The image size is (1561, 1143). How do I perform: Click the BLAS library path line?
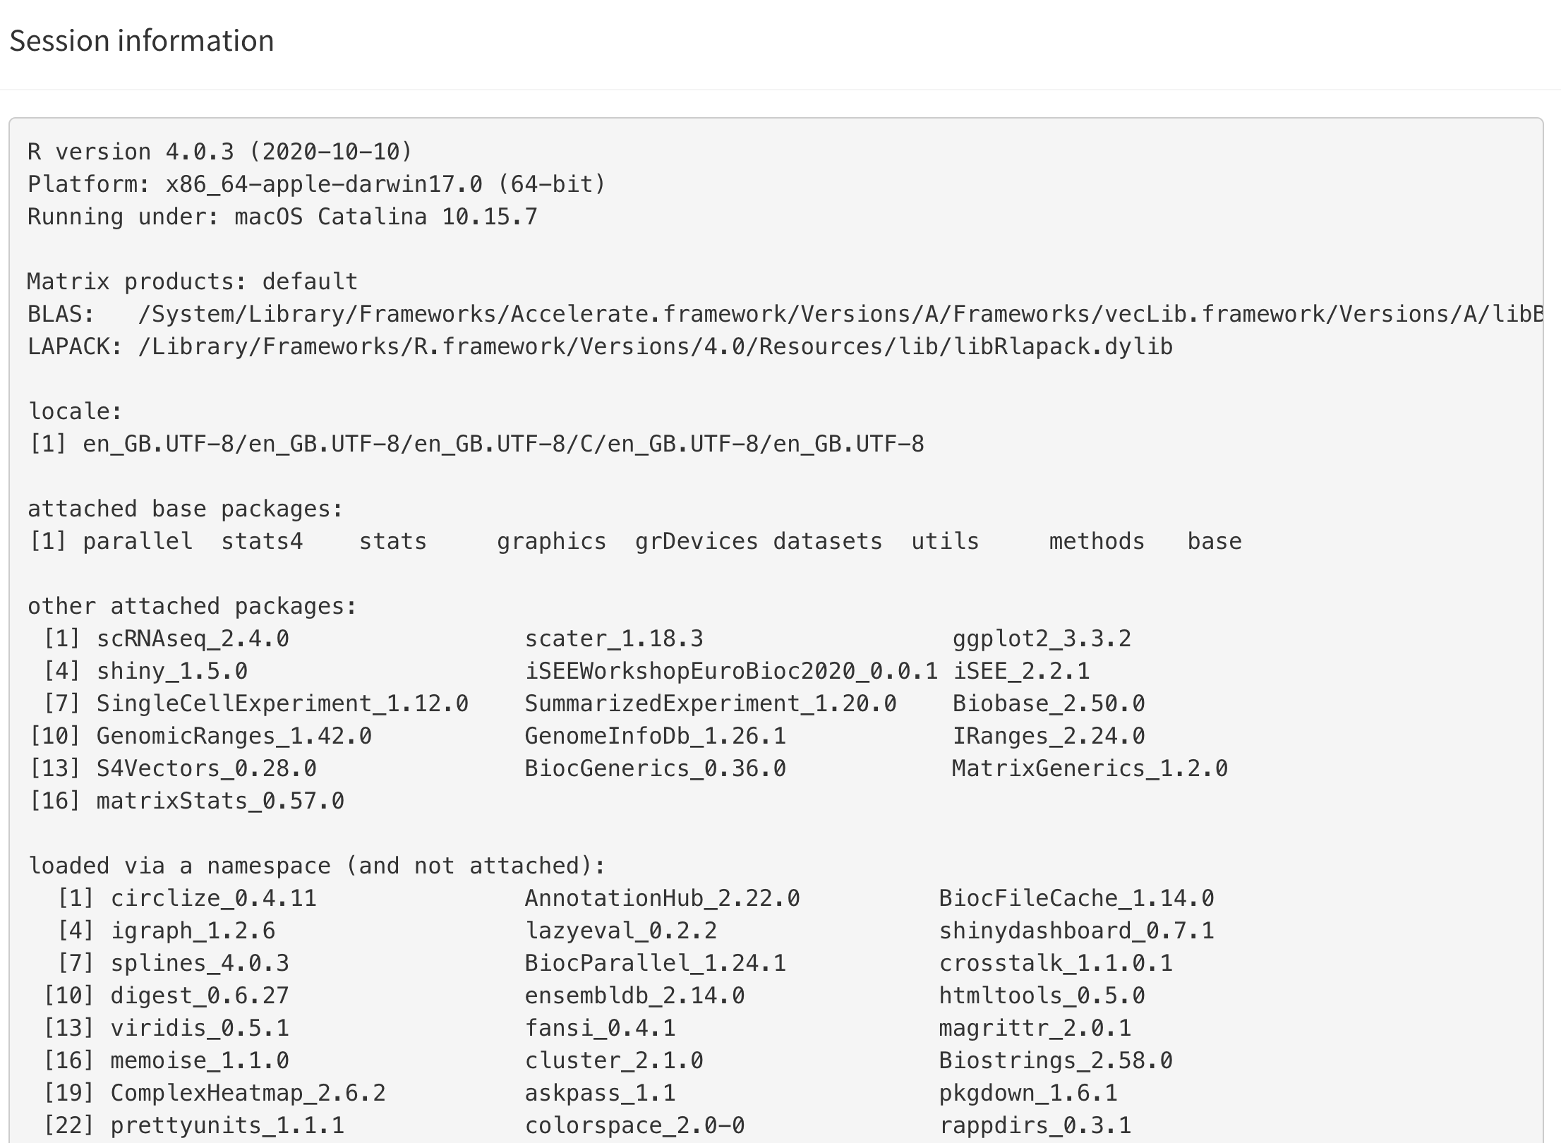pos(785,314)
